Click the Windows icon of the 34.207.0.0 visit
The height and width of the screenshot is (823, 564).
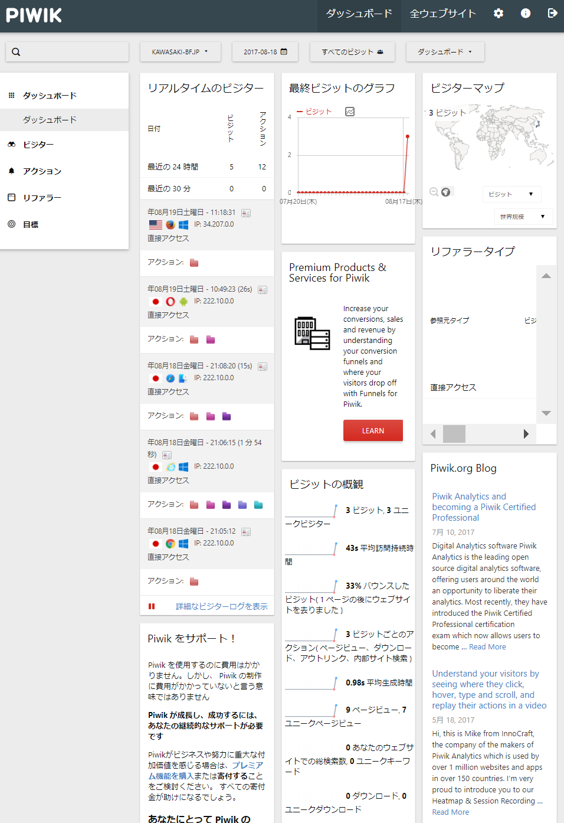coord(183,225)
